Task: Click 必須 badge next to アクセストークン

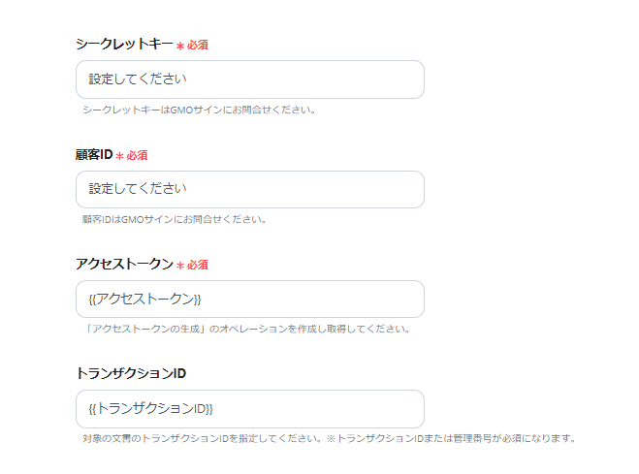Action: point(198,265)
